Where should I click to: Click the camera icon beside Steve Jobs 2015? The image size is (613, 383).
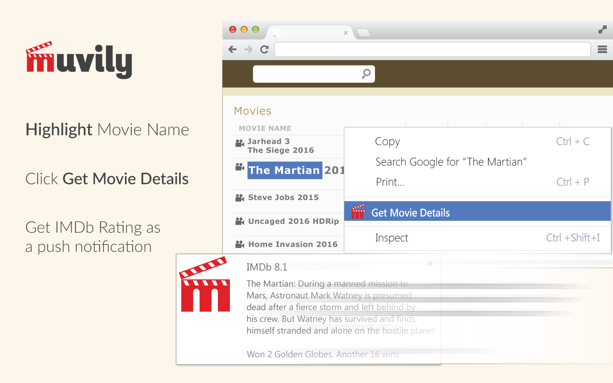click(240, 198)
